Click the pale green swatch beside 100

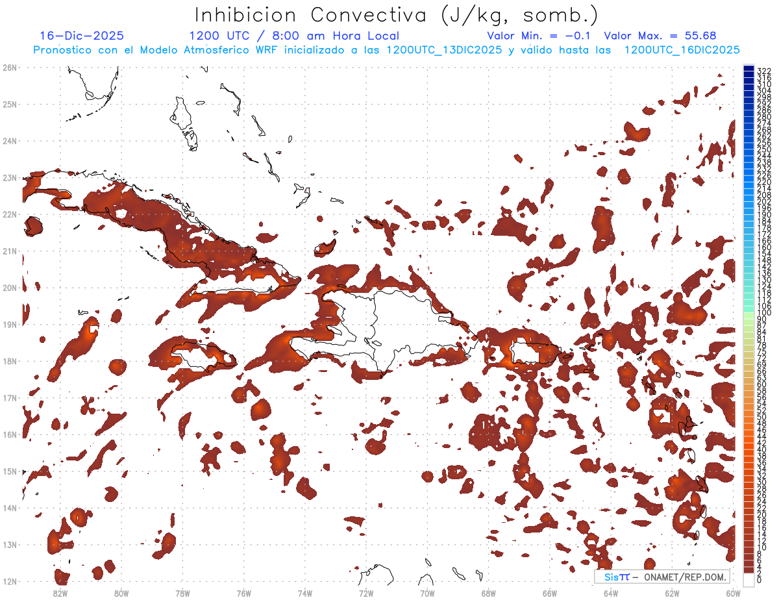[748, 316]
